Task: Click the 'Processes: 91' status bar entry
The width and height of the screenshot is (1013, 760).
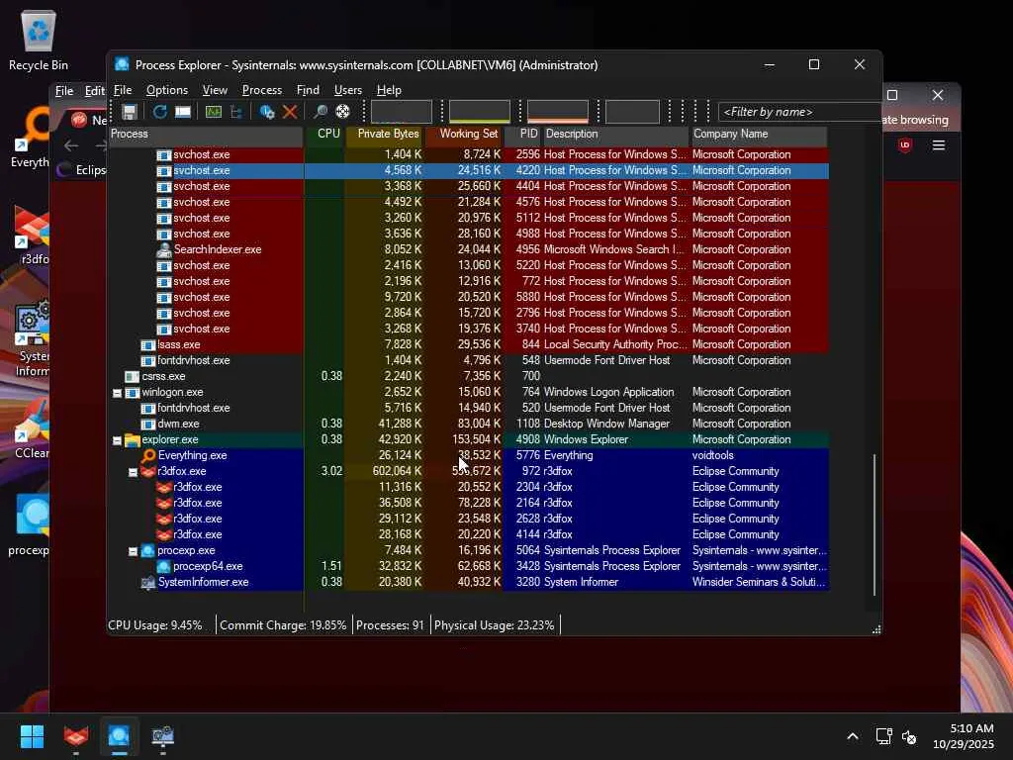Action: (390, 625)
